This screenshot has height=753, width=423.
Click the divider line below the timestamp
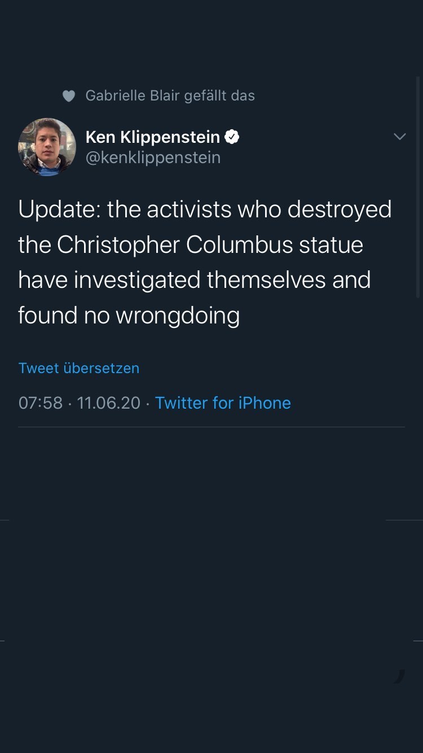(211, 427)
